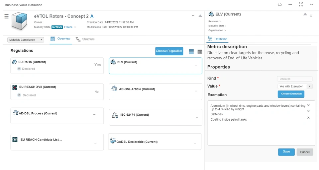Save the ELV definition changes
This screenshot has height=170, width=319.
286,152
